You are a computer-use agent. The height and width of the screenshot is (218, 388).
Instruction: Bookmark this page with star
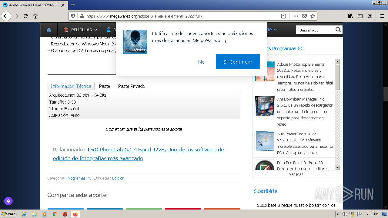(x=313, y=16)
